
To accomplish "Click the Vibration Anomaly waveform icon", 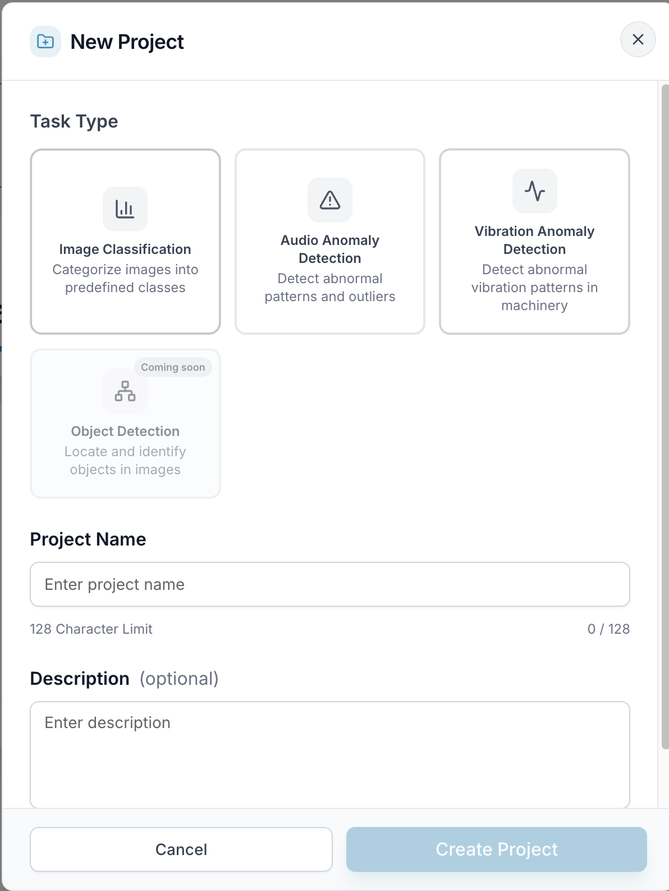I will (535, 191).
